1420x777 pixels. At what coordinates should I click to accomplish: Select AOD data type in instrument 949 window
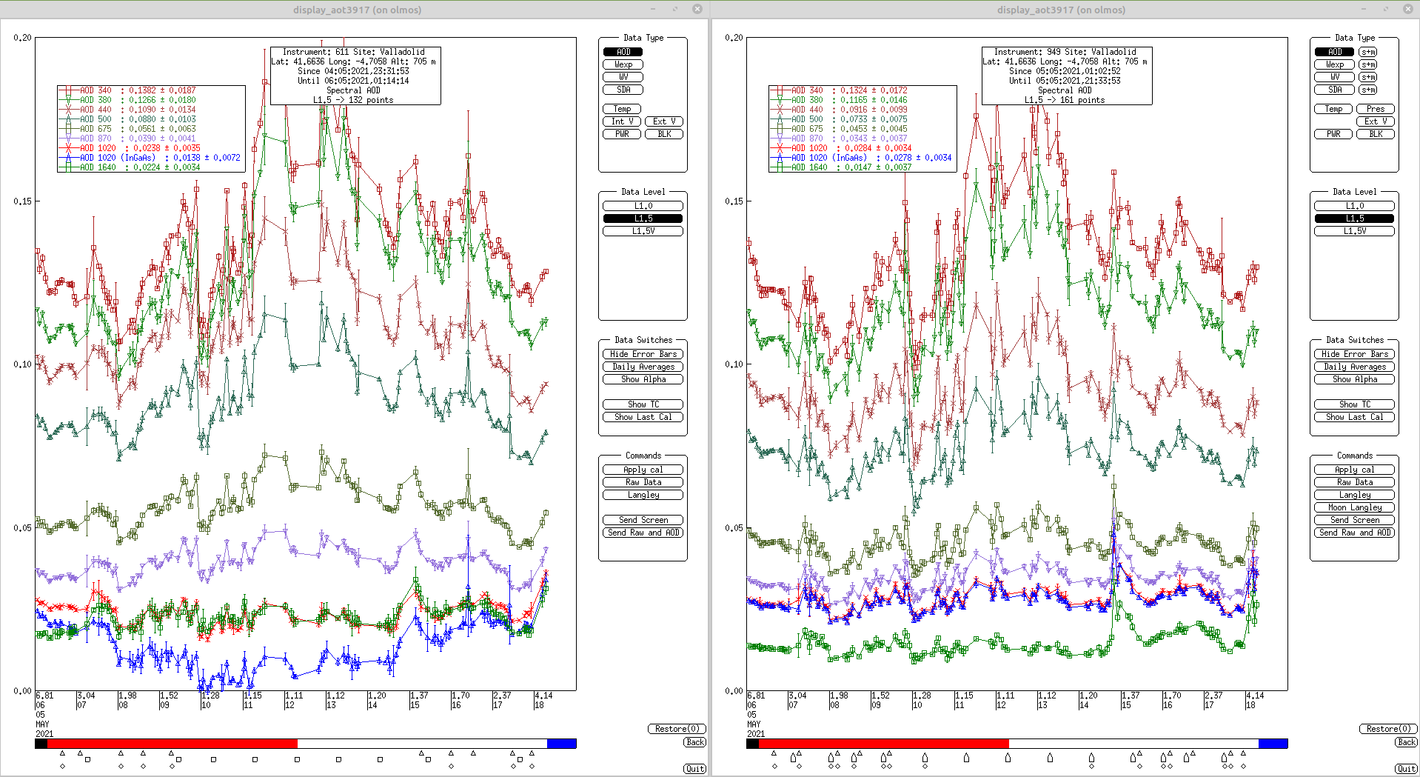pos(1334,52)
